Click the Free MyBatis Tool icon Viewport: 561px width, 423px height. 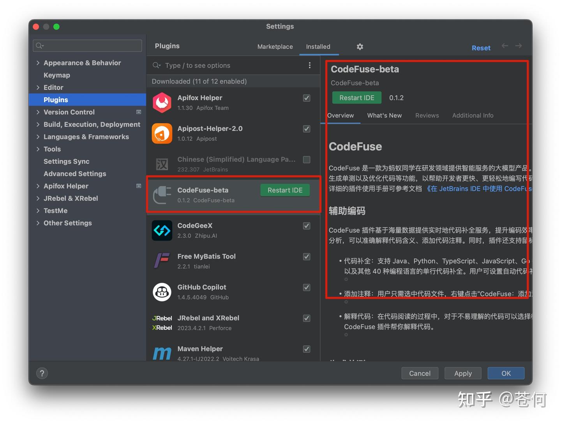pos(162,261)
